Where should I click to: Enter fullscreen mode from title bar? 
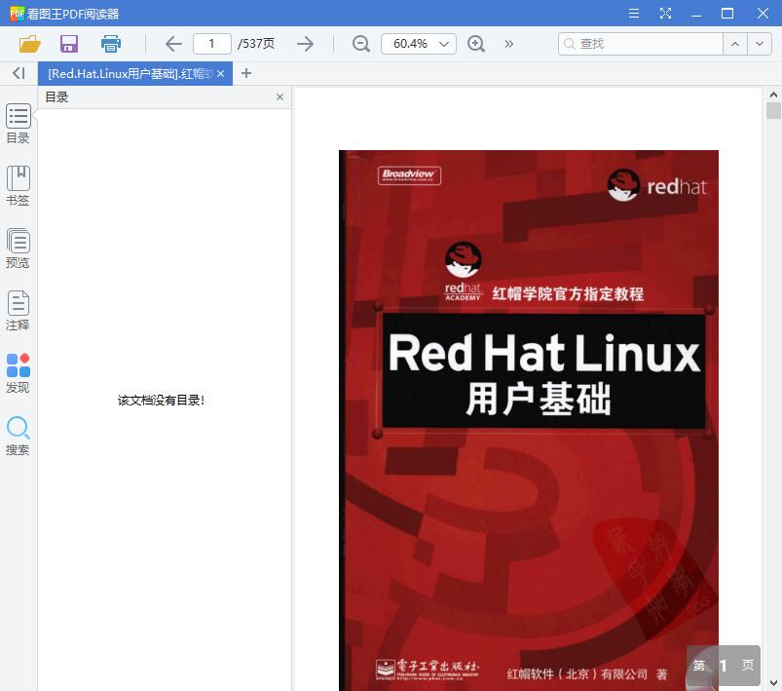point(665,14)
